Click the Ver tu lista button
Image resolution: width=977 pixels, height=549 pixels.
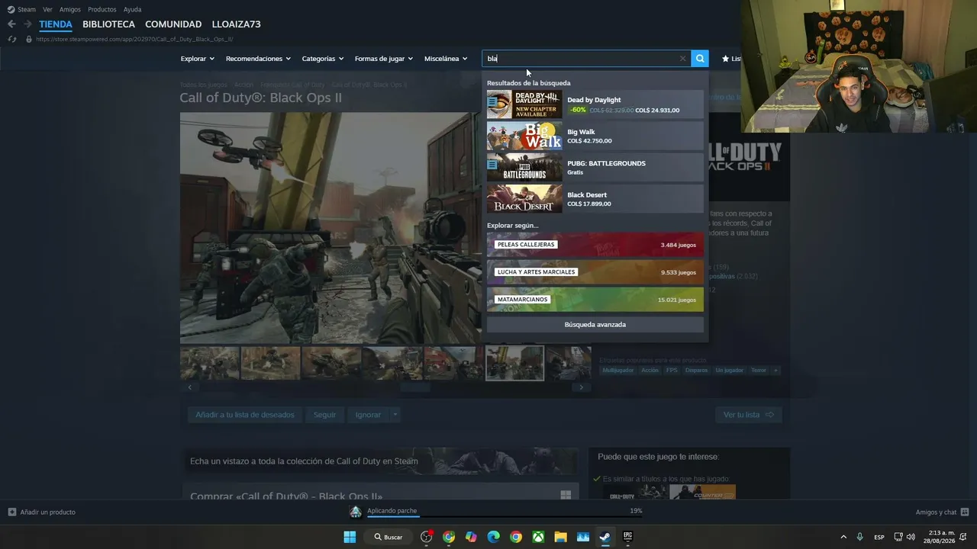pos(748,415)
